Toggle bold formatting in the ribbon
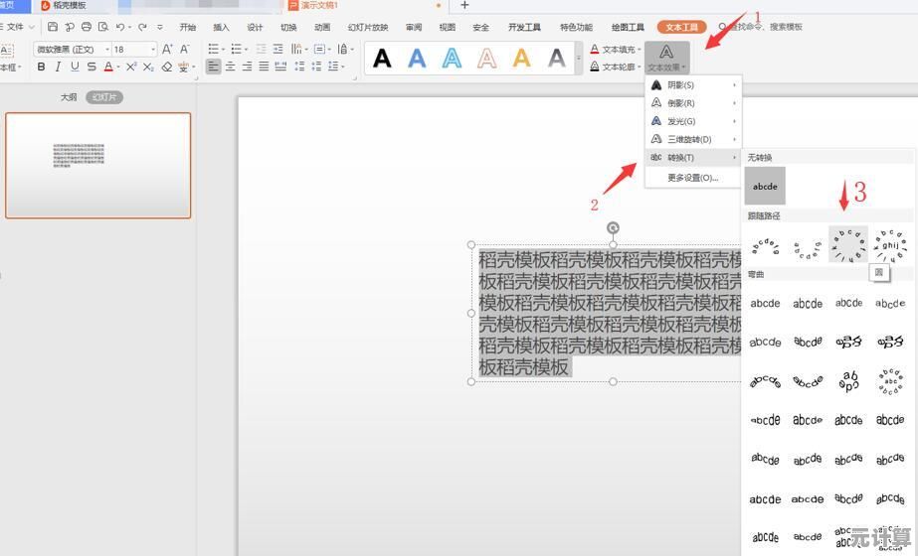 pos(41,68)
